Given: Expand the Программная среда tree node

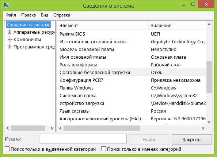Looking at the screenshot, I should [9, 47].
